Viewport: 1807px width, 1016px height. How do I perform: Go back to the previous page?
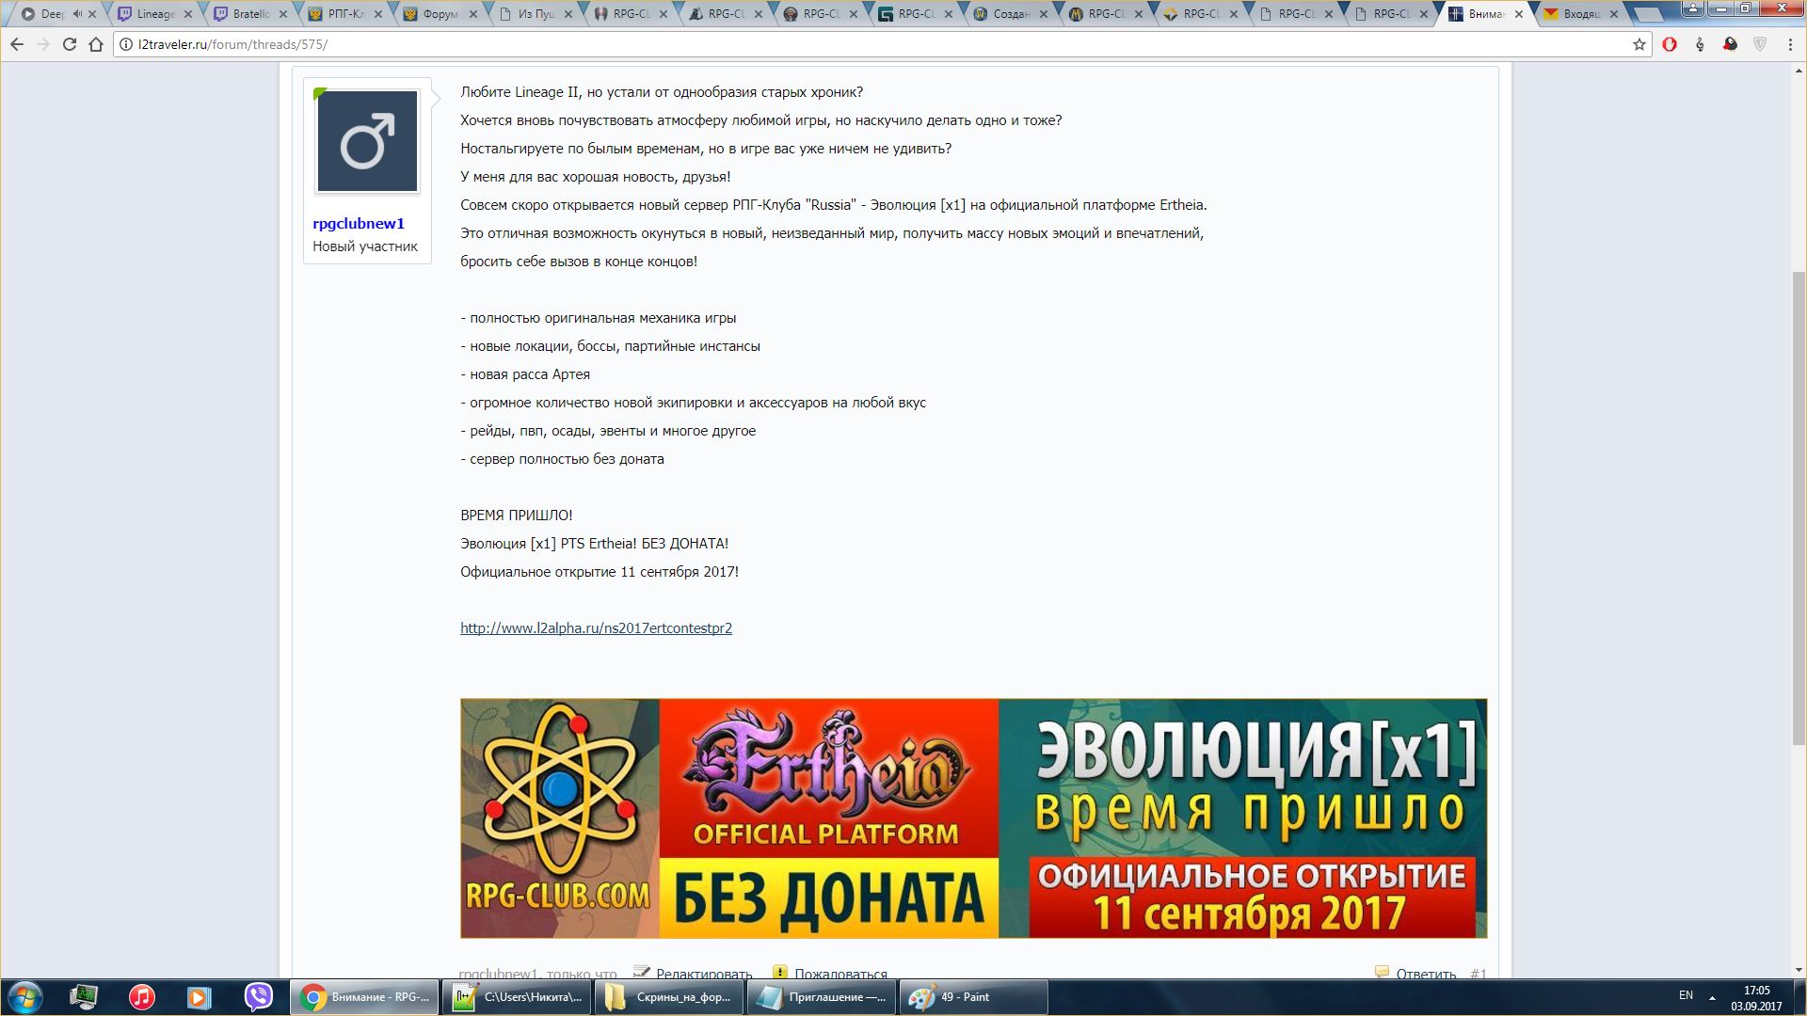point(17,44)
